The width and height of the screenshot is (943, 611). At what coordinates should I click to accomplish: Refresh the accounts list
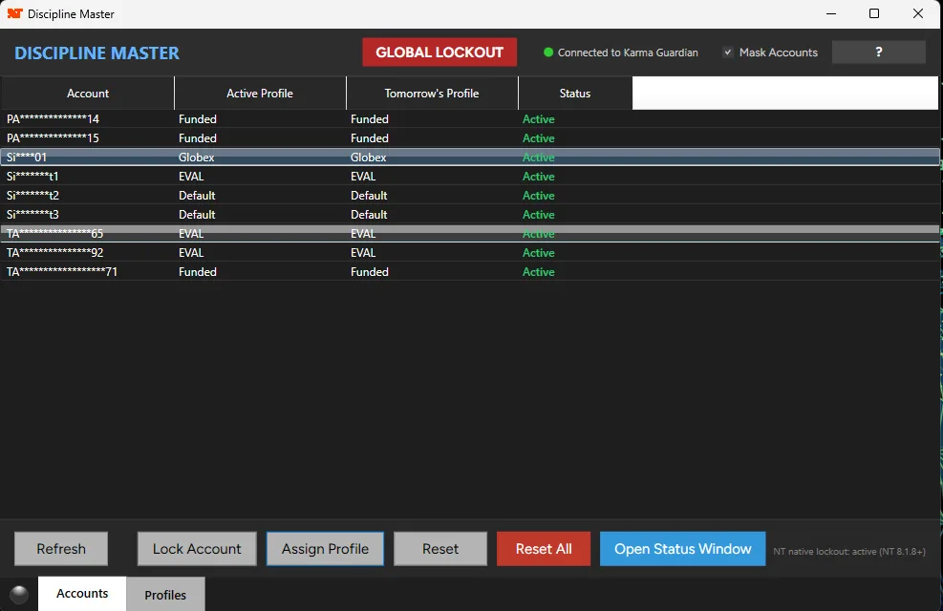tap(61, 549)
